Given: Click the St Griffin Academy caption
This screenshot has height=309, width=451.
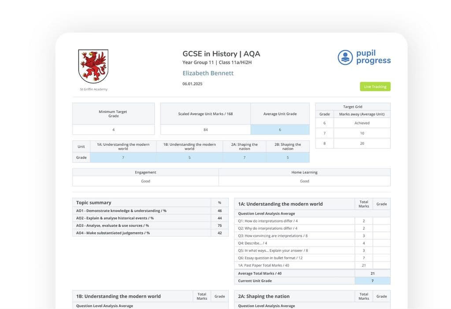Looking at the screenshot, I should 93,89.
